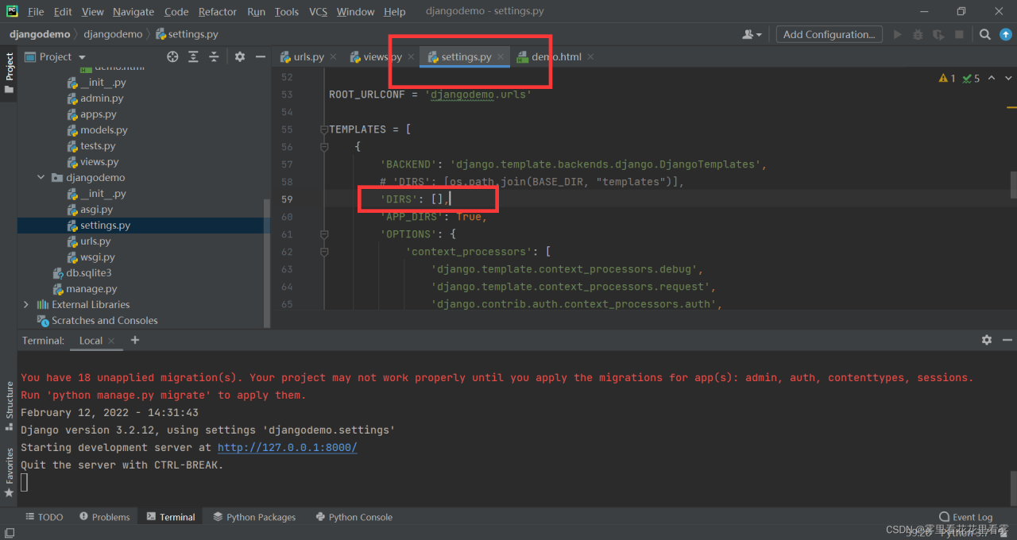
Task: Click the typos checkmark indicator showing 5
Action: 971,79
